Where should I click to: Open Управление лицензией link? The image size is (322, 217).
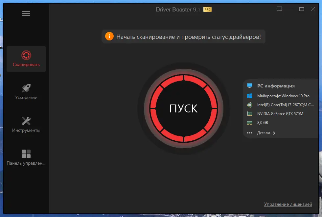288,204
